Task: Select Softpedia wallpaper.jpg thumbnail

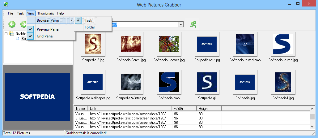Action: [93, 82]
